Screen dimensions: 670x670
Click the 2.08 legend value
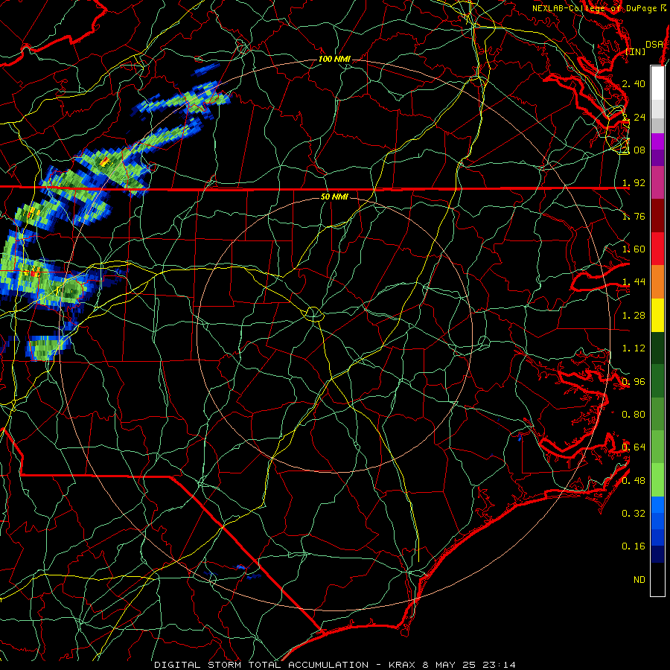[634, 150]
